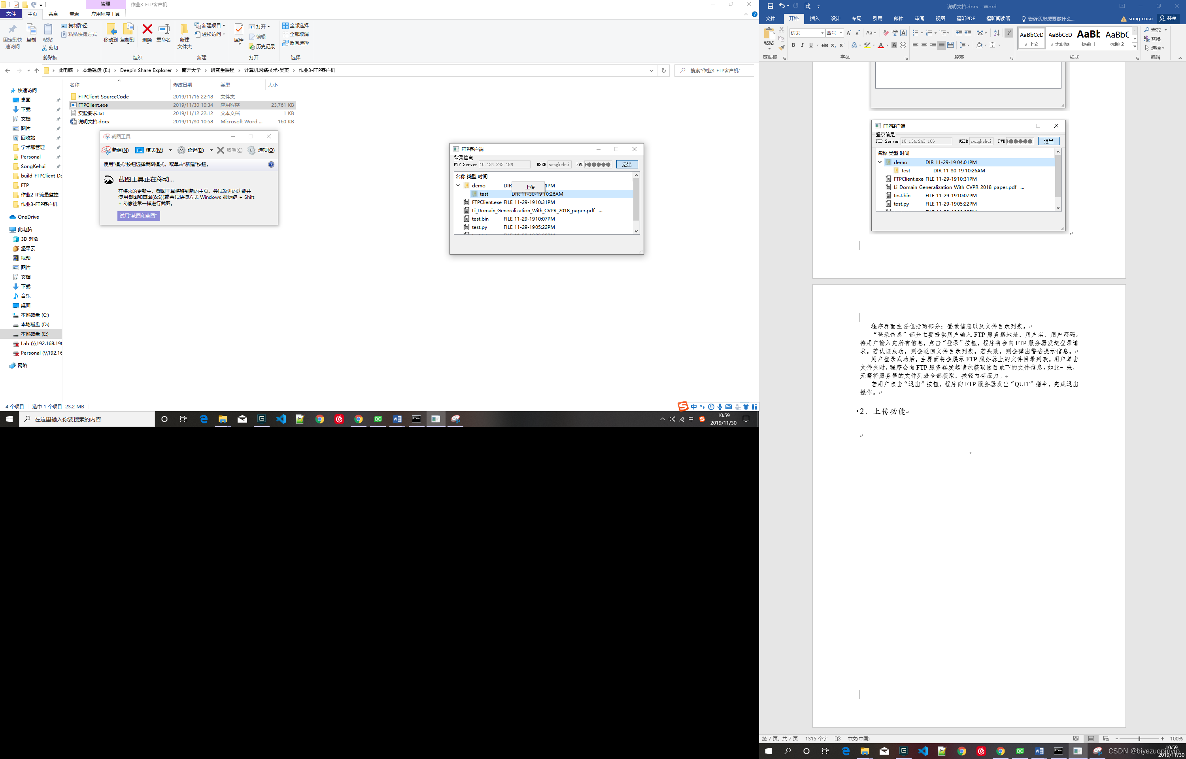
Task: Go up one folder level in Explorer
Action: (x=36, y=70)
